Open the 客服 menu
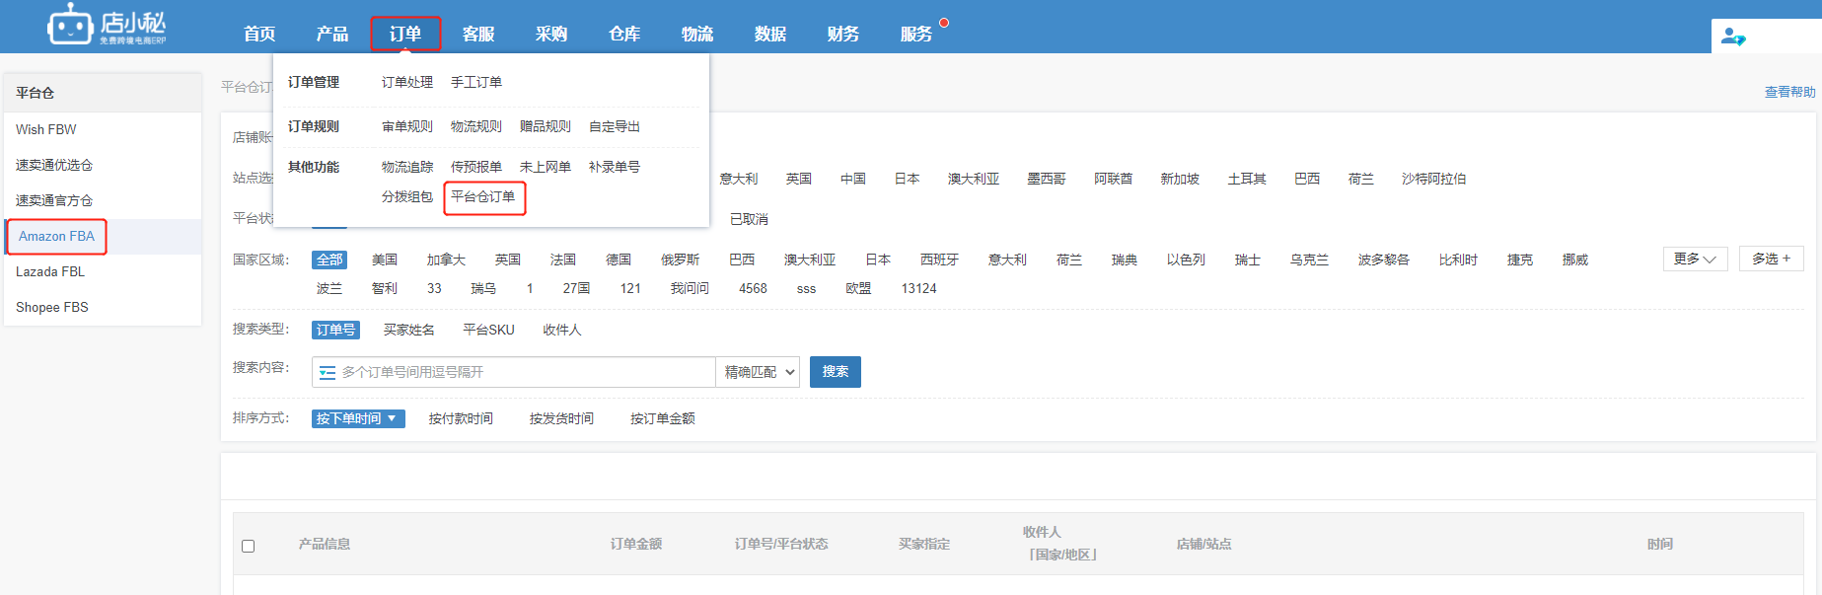1822x595 pixels. click(x=478, y=34)
